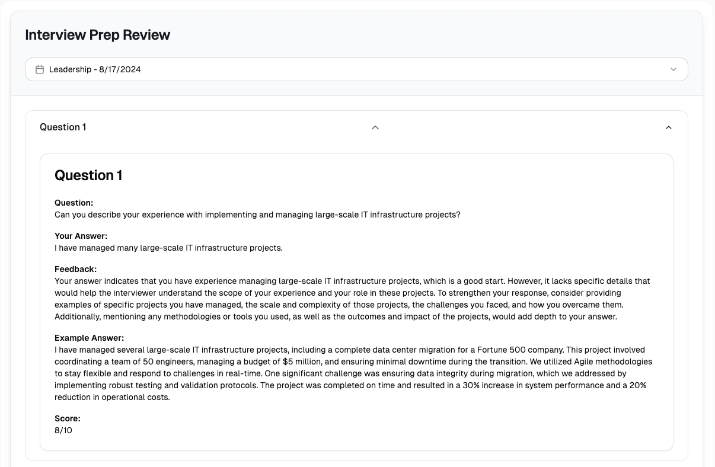Click "Agile methodologies" in the example answer
Viewport: 715px width, 467px height.
pos(614,362)
